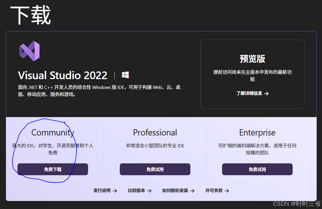Open the 如何脱机安装 link
The height and width of the screenshot is (209, 322).
[178, 191]
